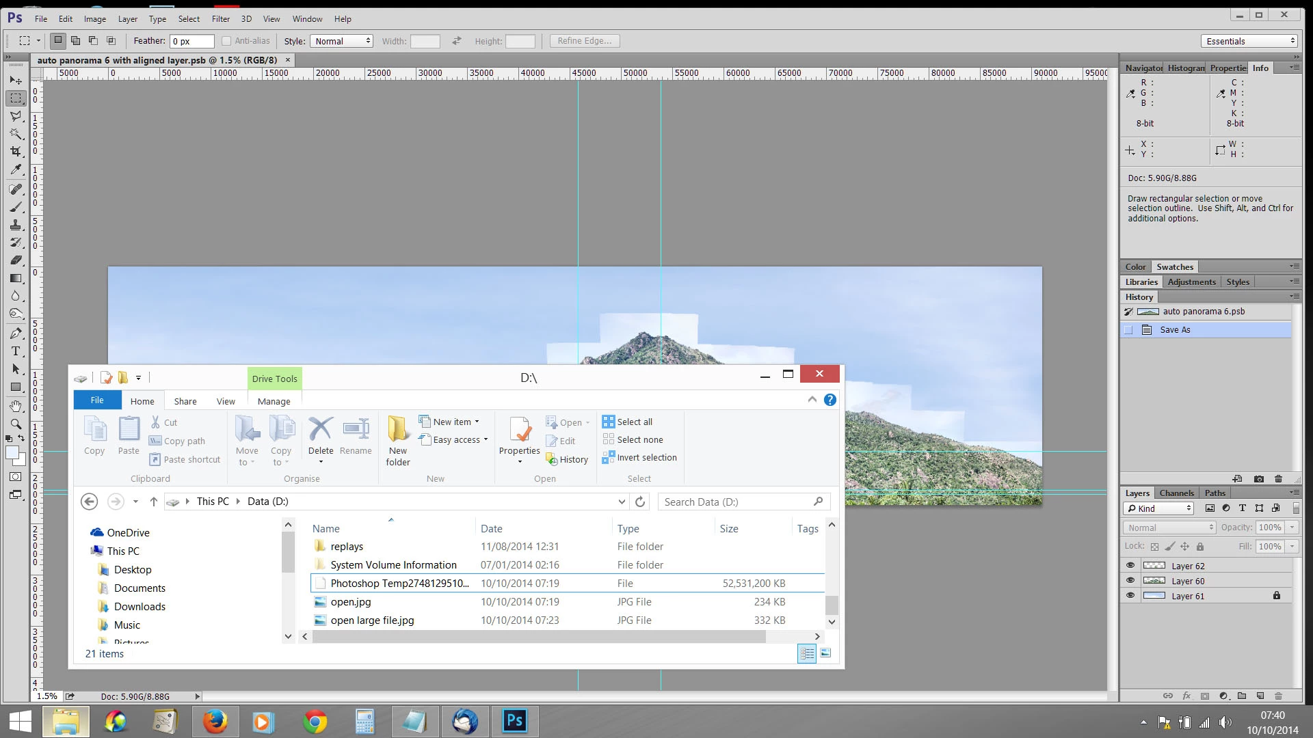Switch to the Channels tab
Image resolution: width=1313 pixels, height=738 pixels.
(x=1176, y=493)
